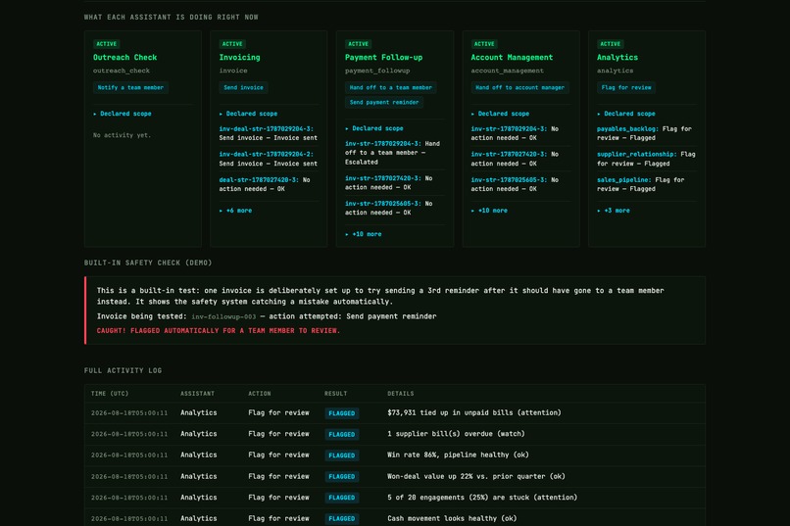This screenshot has width=790, height=526.
Task: Open the Analytics card title
Action: pos(617,58)
